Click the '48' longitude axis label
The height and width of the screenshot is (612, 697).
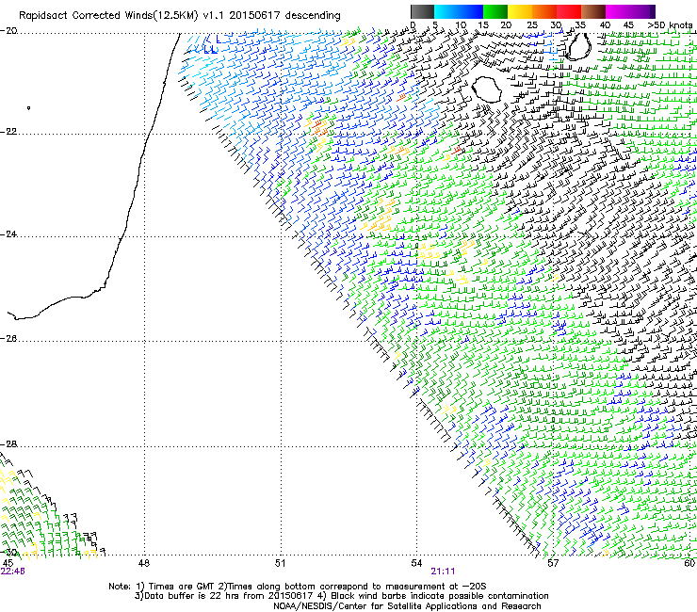144,564
